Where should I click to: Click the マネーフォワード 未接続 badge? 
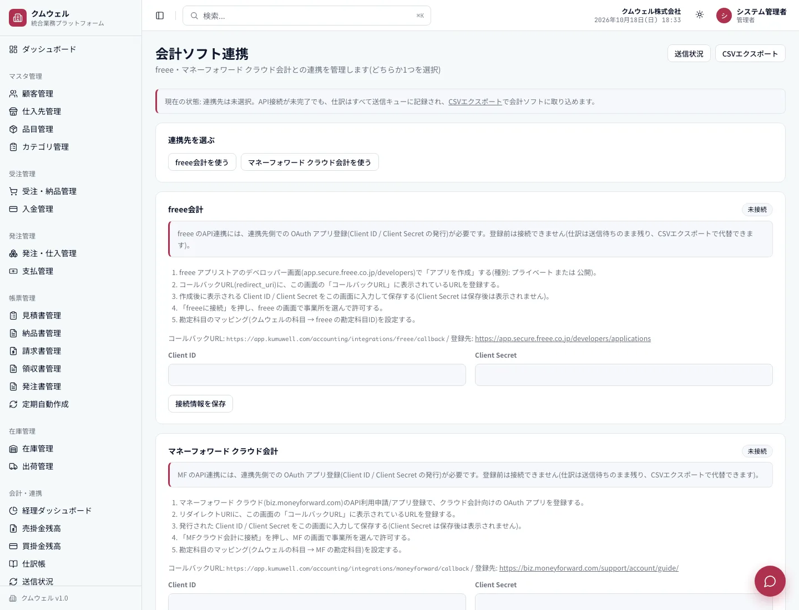pyautogui.click(x=757, y=451)
